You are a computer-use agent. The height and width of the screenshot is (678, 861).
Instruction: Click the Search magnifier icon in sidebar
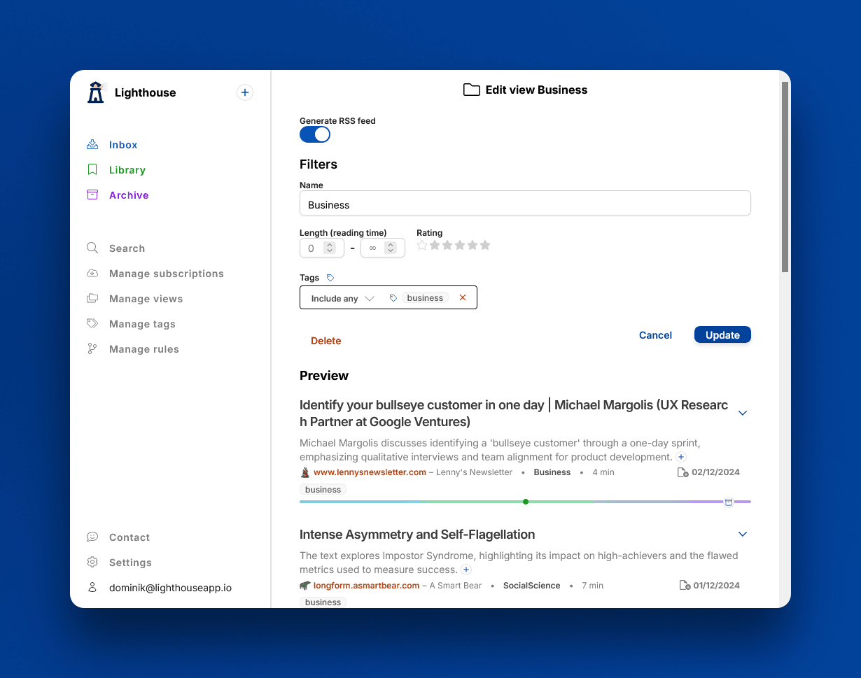point(92,248)
